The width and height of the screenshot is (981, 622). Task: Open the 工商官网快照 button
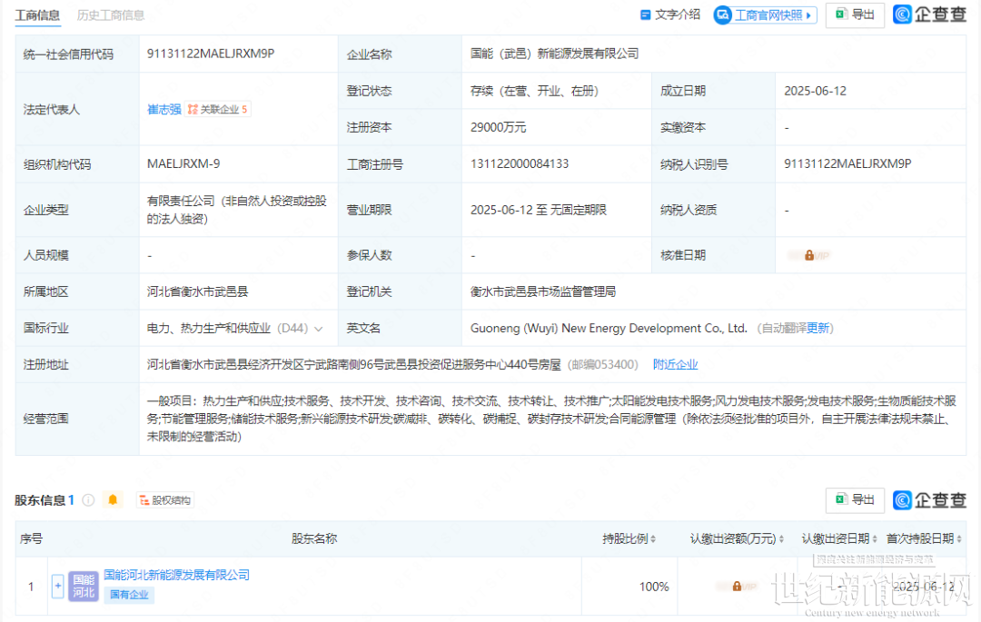pos(765,15)
